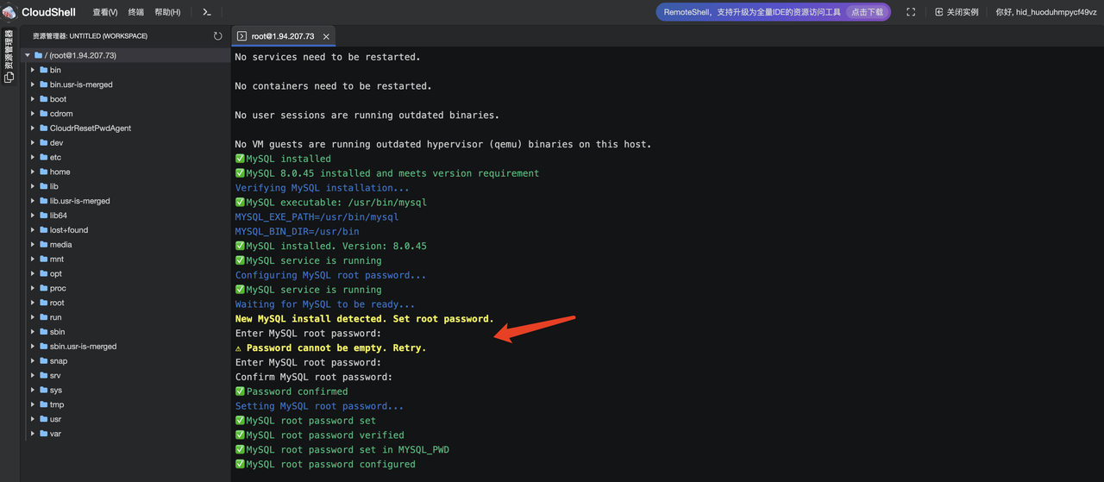The image size is (1104, 482).
Task: Click the 'MYSQL_BIN_DIR=/usr/bin' terminal line
Action: 298,231
